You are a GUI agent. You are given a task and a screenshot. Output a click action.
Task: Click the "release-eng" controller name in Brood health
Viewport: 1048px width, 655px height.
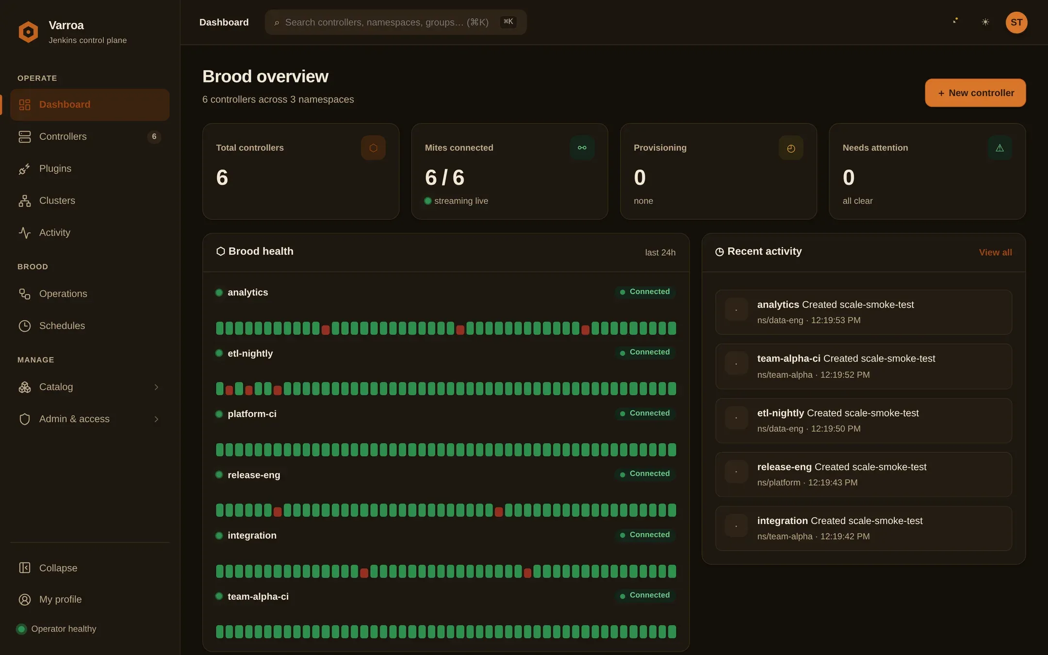254,475
